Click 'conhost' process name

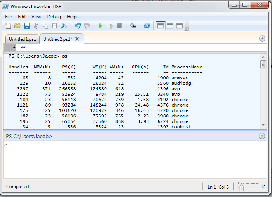(x=181, y=127)
